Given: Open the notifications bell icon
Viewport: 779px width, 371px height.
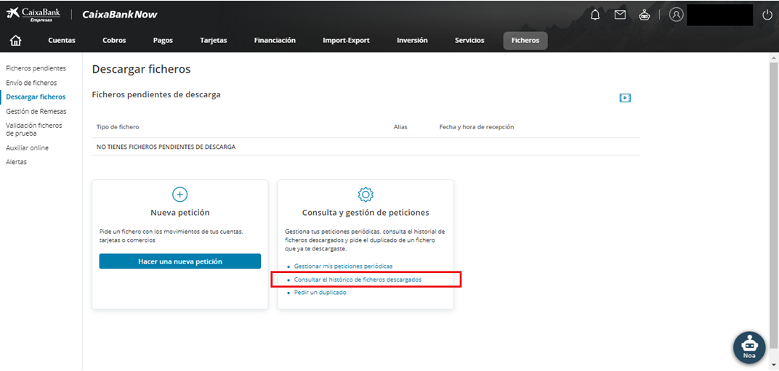Looking at the screenshot, I should click(x=595, y=15).
